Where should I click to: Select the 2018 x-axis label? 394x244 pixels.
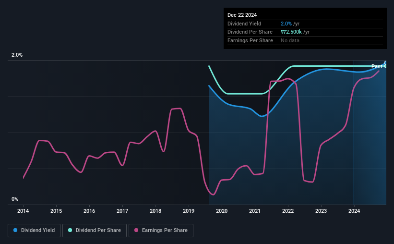point(155,211)
